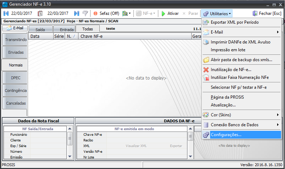Click the Ativar play button
Image resolution: width=285 pixels, height=169 pixels.
pos(170,13)
